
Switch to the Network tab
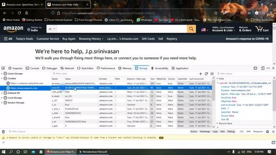click(67, 68)
